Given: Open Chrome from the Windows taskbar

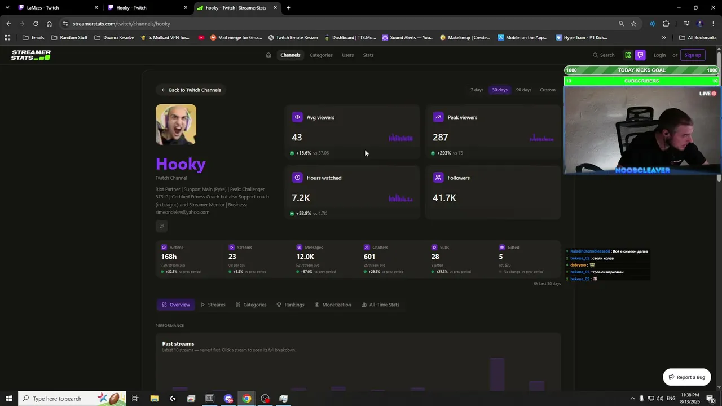Looking at the screenshot, I should pyautogui.click(x=246, y=399).
